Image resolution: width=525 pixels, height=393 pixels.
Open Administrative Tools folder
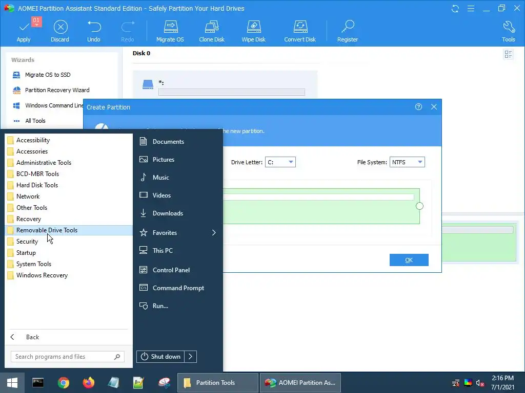(x=69, y=163)
